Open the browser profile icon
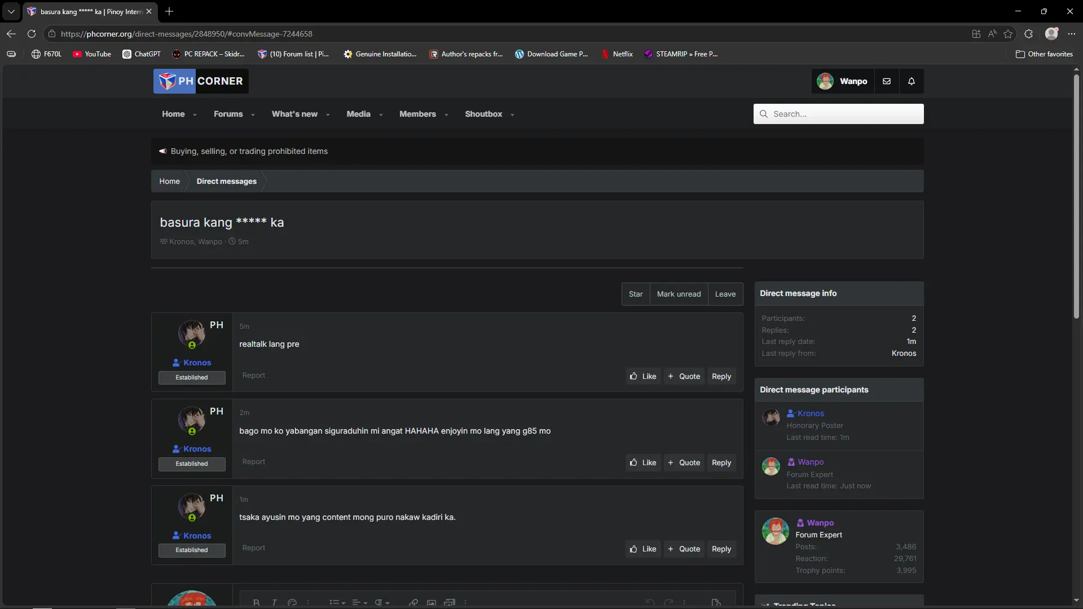The image size is (1083, 609). (1051, 34)
